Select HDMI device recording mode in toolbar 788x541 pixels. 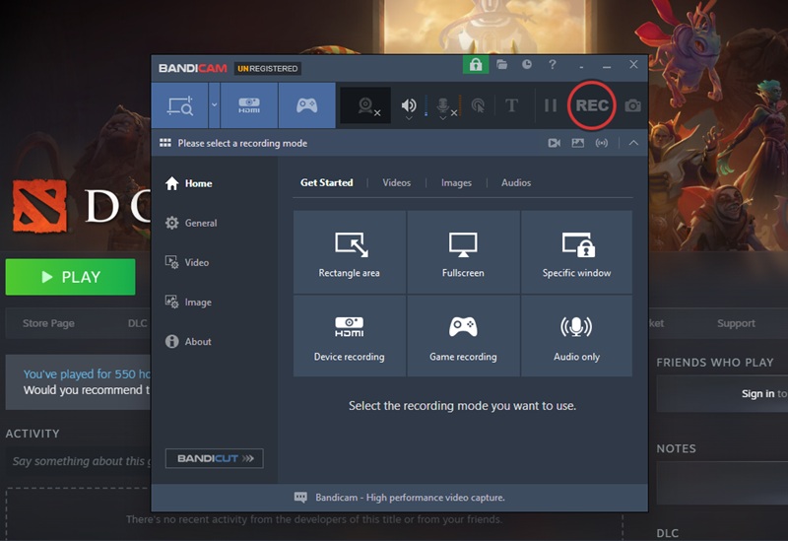point(249,105)
